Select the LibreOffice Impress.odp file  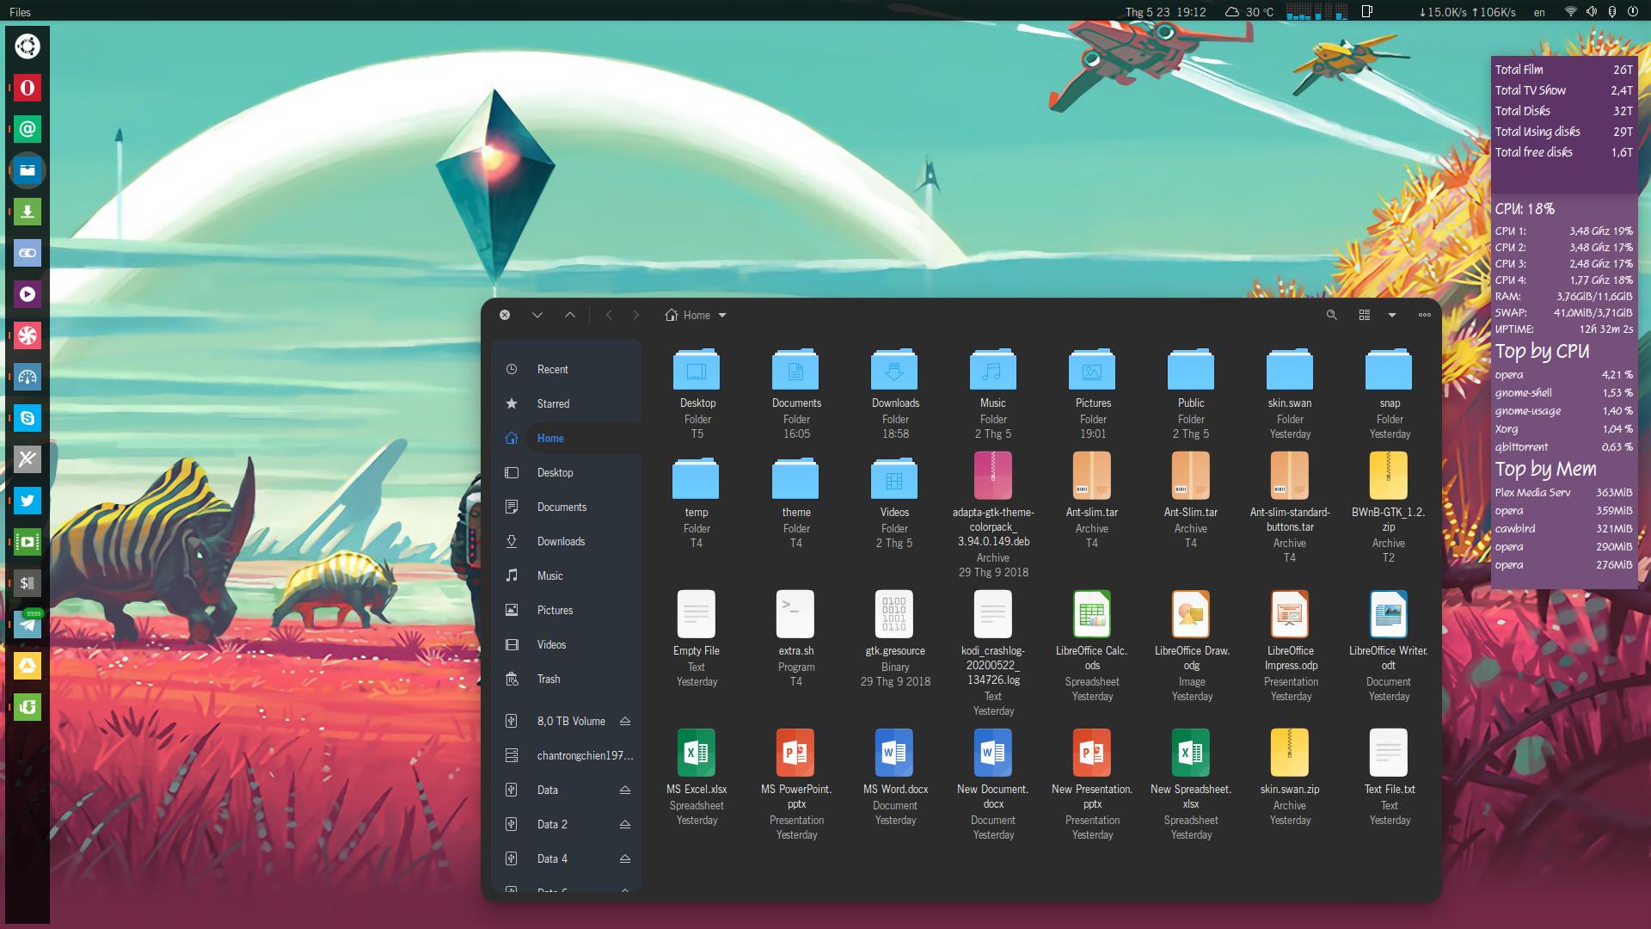tap(1290, 614)
